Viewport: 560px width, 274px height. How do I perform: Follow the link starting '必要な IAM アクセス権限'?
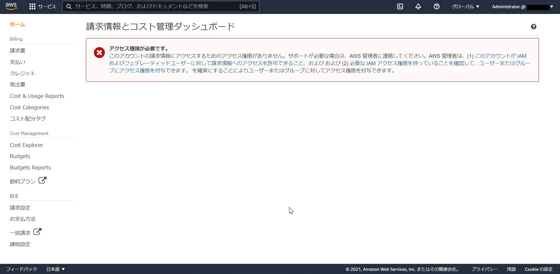pos(319,67)
